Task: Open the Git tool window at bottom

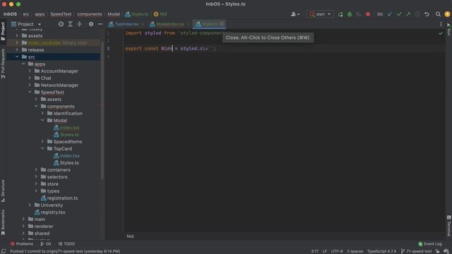Action: click(x=46, y=244)
